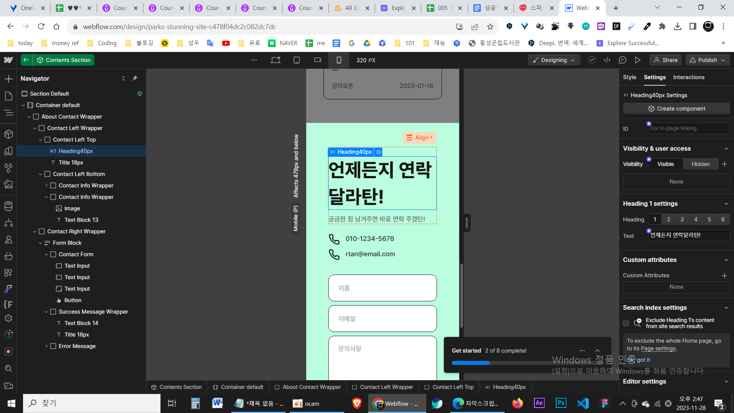Image resolution: width=734 pixels, height=413 pixels.
Task: Open the Page settings link
Action: click(658, 348)
